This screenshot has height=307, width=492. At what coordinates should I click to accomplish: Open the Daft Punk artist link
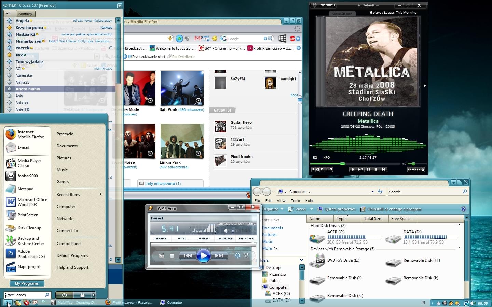168,110
